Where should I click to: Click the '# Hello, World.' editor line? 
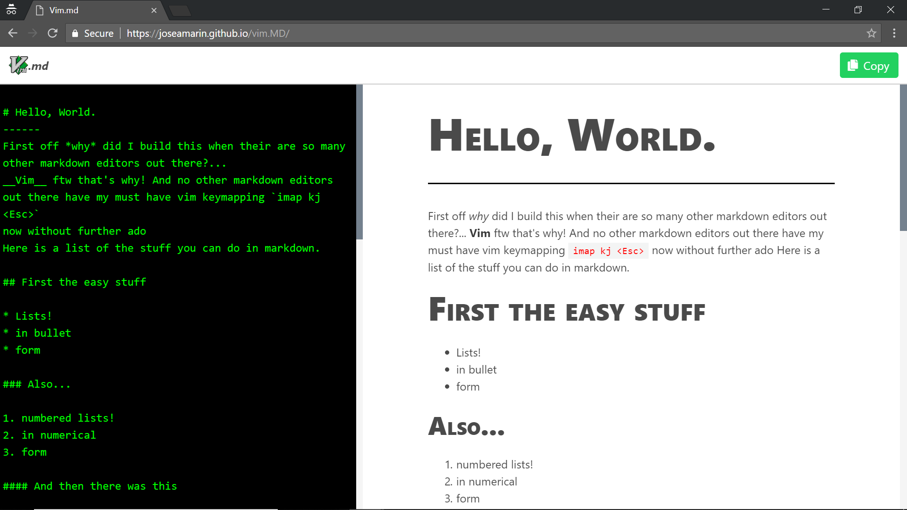(x=50, y=112)
